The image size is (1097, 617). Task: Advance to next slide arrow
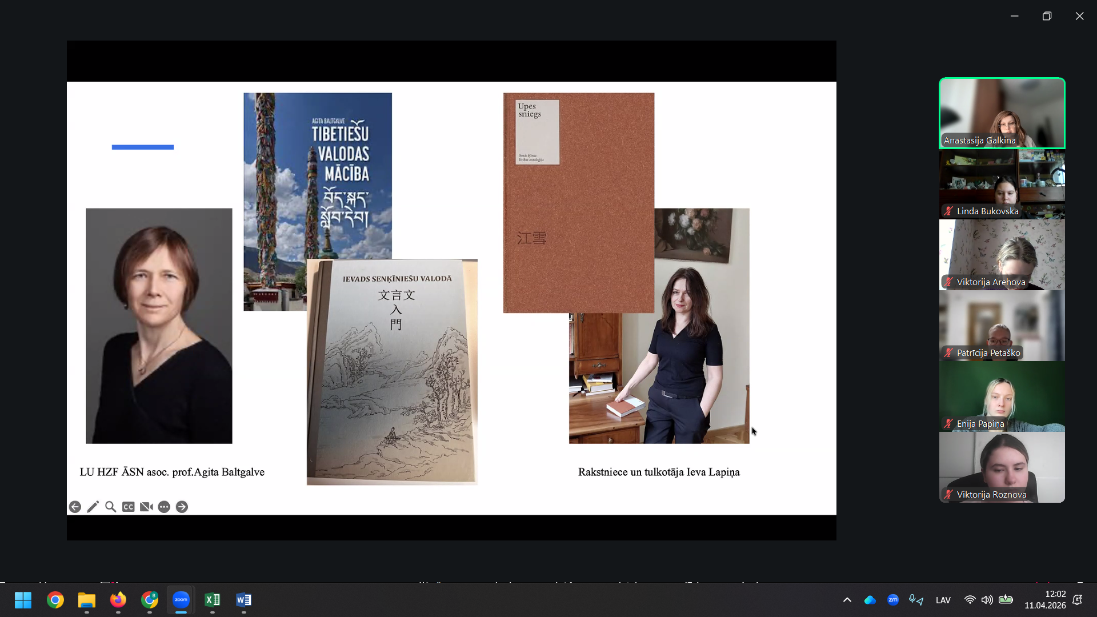[x=182, y=507]
